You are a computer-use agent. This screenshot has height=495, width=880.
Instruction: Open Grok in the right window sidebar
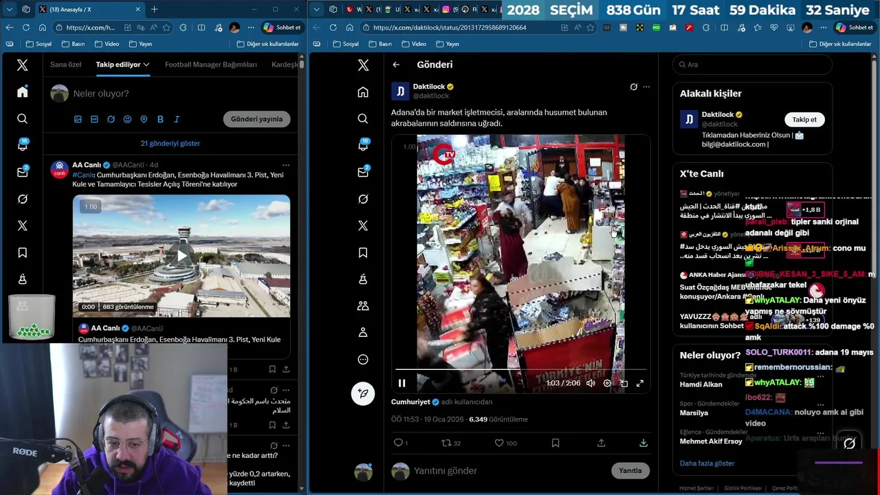pyautogui.click(x=363, y=199)
